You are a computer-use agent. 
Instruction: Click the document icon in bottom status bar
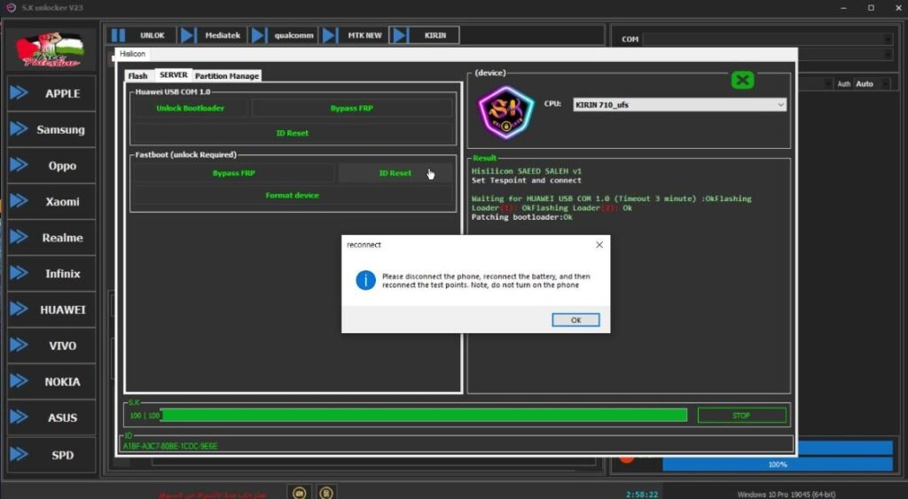pyautogui.click(x=326, y=493)
